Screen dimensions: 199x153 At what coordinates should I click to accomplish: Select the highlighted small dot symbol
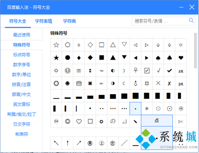(135, 109)
